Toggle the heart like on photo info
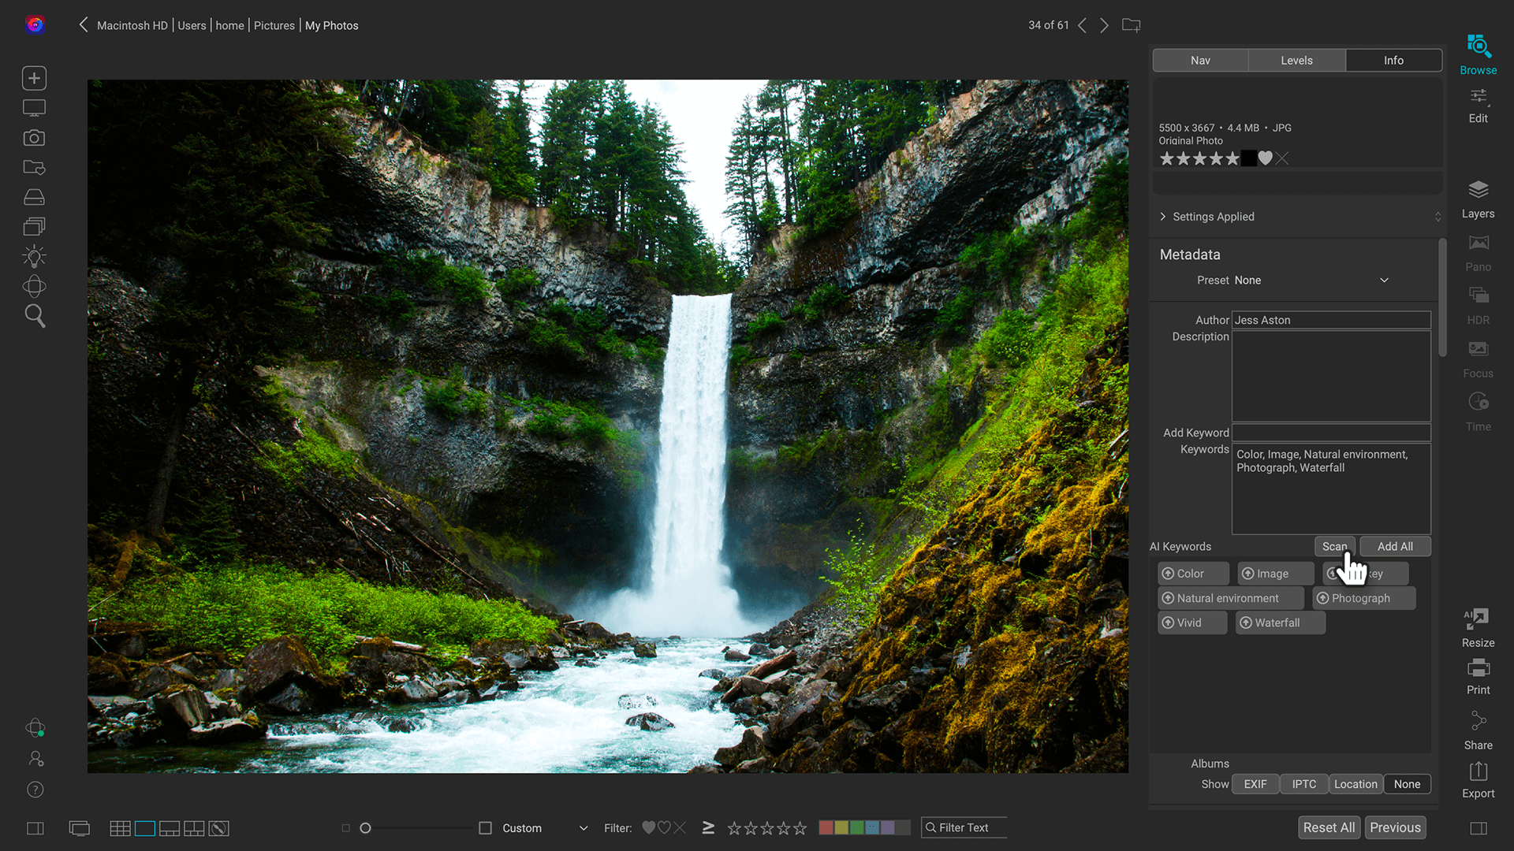The height and width of the screenshot is (851, 1514). coord(1266,158)
